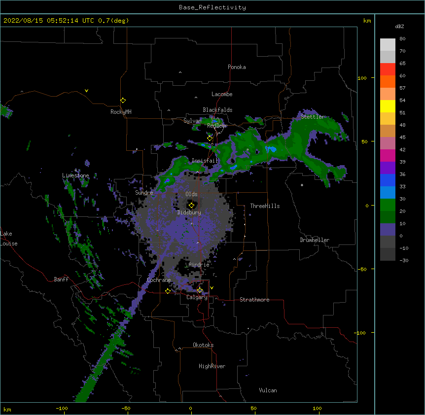Click the RedDeer label

point(217,126)
